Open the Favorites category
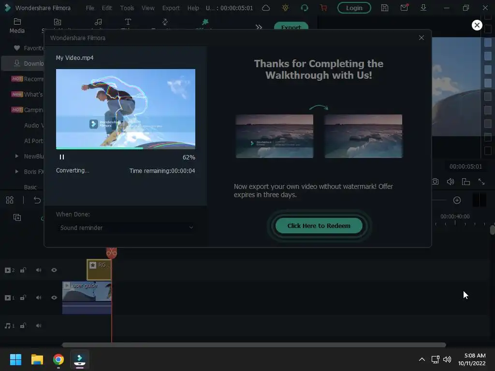This screenshot has width=495, height=371. point(29,48)
